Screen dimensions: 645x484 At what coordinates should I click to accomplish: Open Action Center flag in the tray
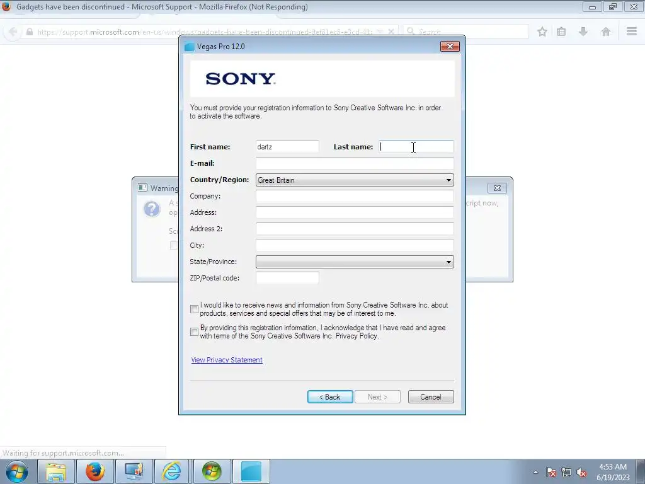tap(551, 473)
